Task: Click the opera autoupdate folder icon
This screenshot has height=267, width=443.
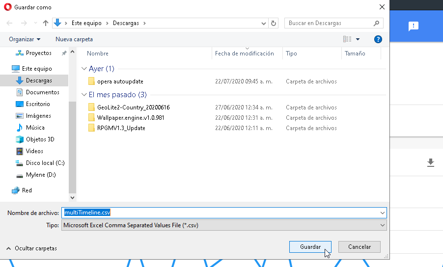Action: point(91,81)
